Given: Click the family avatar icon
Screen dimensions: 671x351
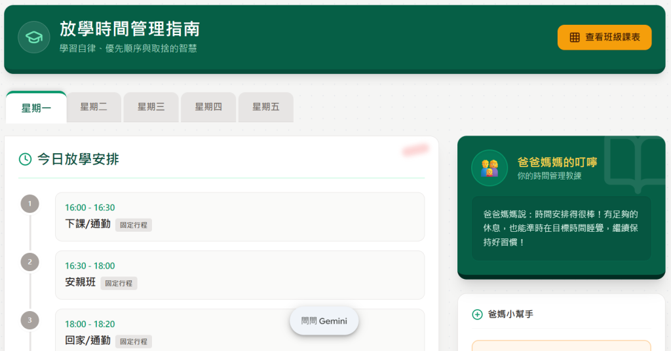Looking at the screenshot, I should 489,168.
